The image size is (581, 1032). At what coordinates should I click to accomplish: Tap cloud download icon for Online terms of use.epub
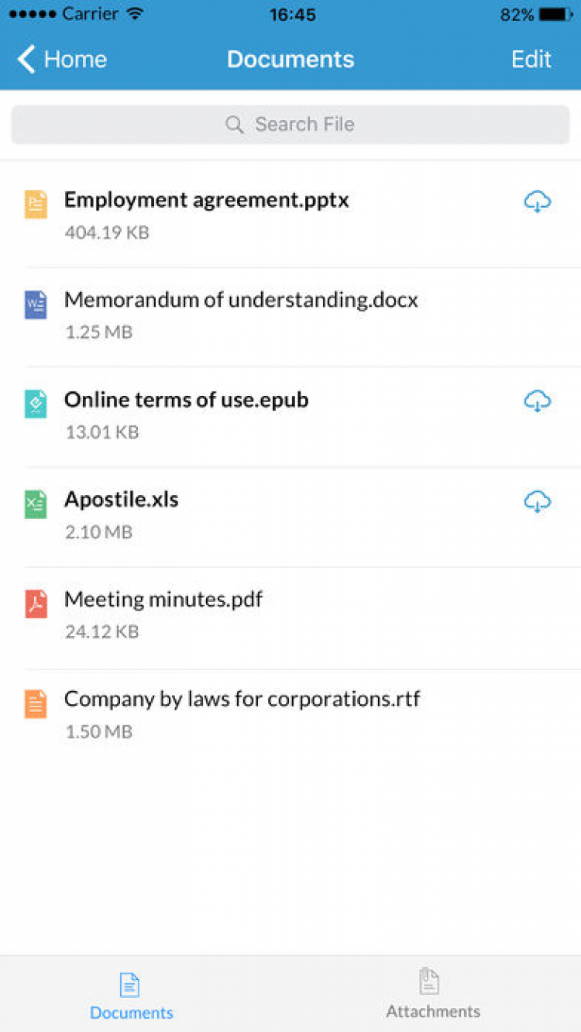(x=537, y=401)
